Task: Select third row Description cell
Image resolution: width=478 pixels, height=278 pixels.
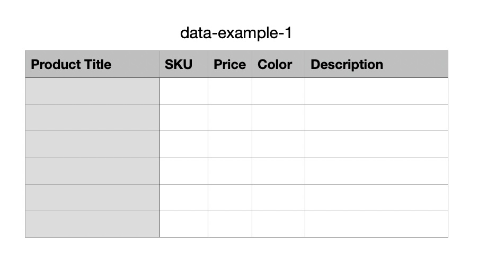Action: coord(376,144)
